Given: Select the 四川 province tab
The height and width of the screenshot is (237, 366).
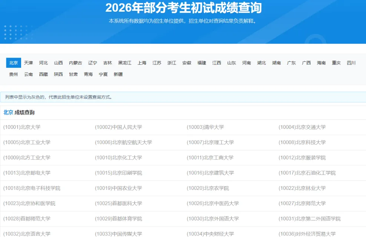Looking at the screenshot, I should pyautogui.click(x=351, y=63).
